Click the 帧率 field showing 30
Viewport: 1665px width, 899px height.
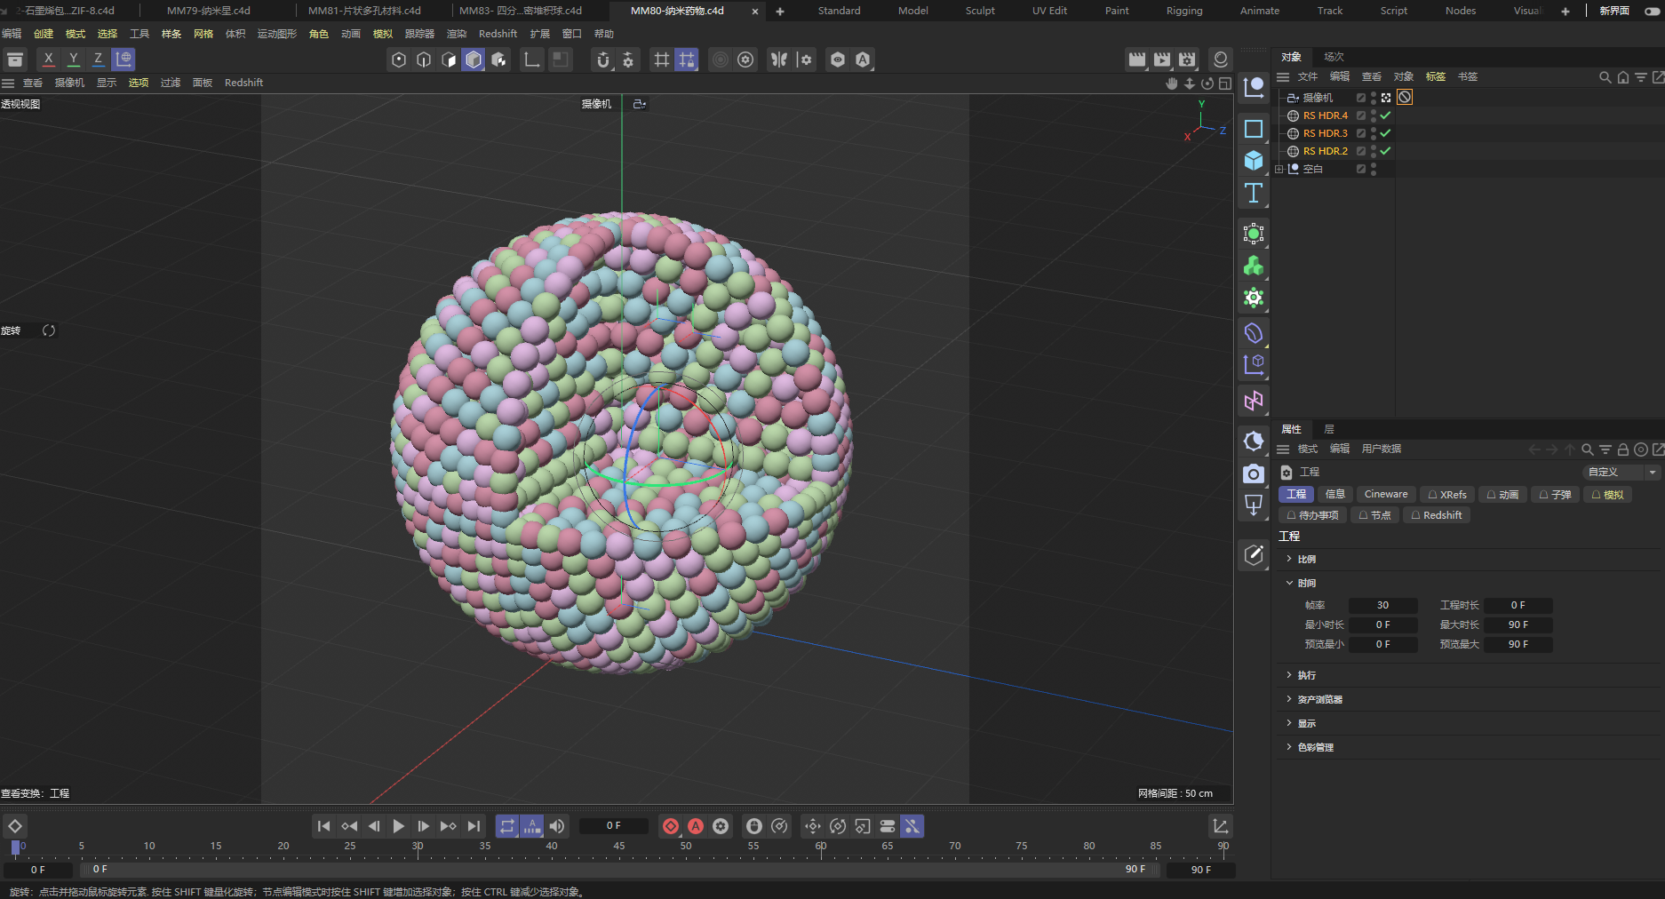1382,605
